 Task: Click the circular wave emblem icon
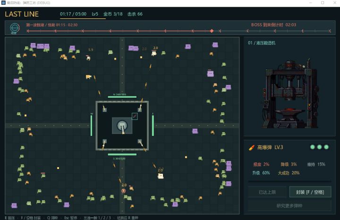pos(15,28)
